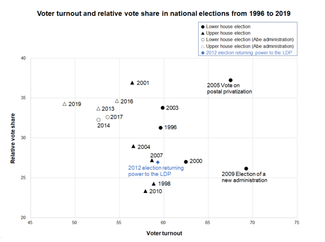Click the blue diamond 2012 election marker
Screen dimensions: 325x242
[158, 162]
